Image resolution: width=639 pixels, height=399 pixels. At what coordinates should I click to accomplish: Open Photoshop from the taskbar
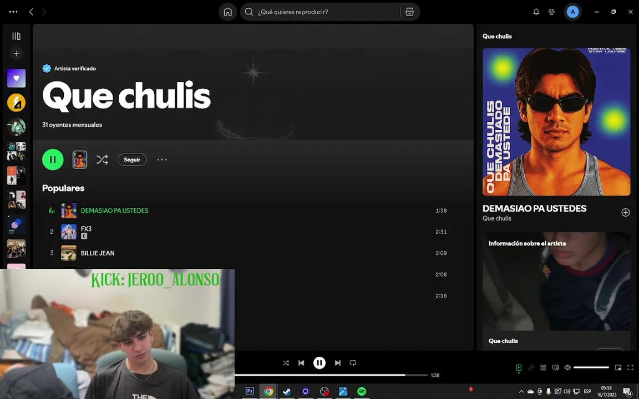pyautogui.click(x=250, y=391)
